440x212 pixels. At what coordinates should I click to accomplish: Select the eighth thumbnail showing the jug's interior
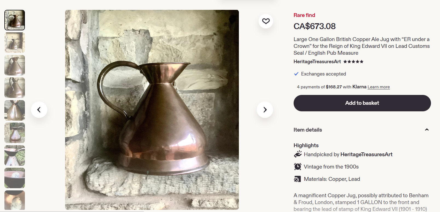click(x=15, y=178)
